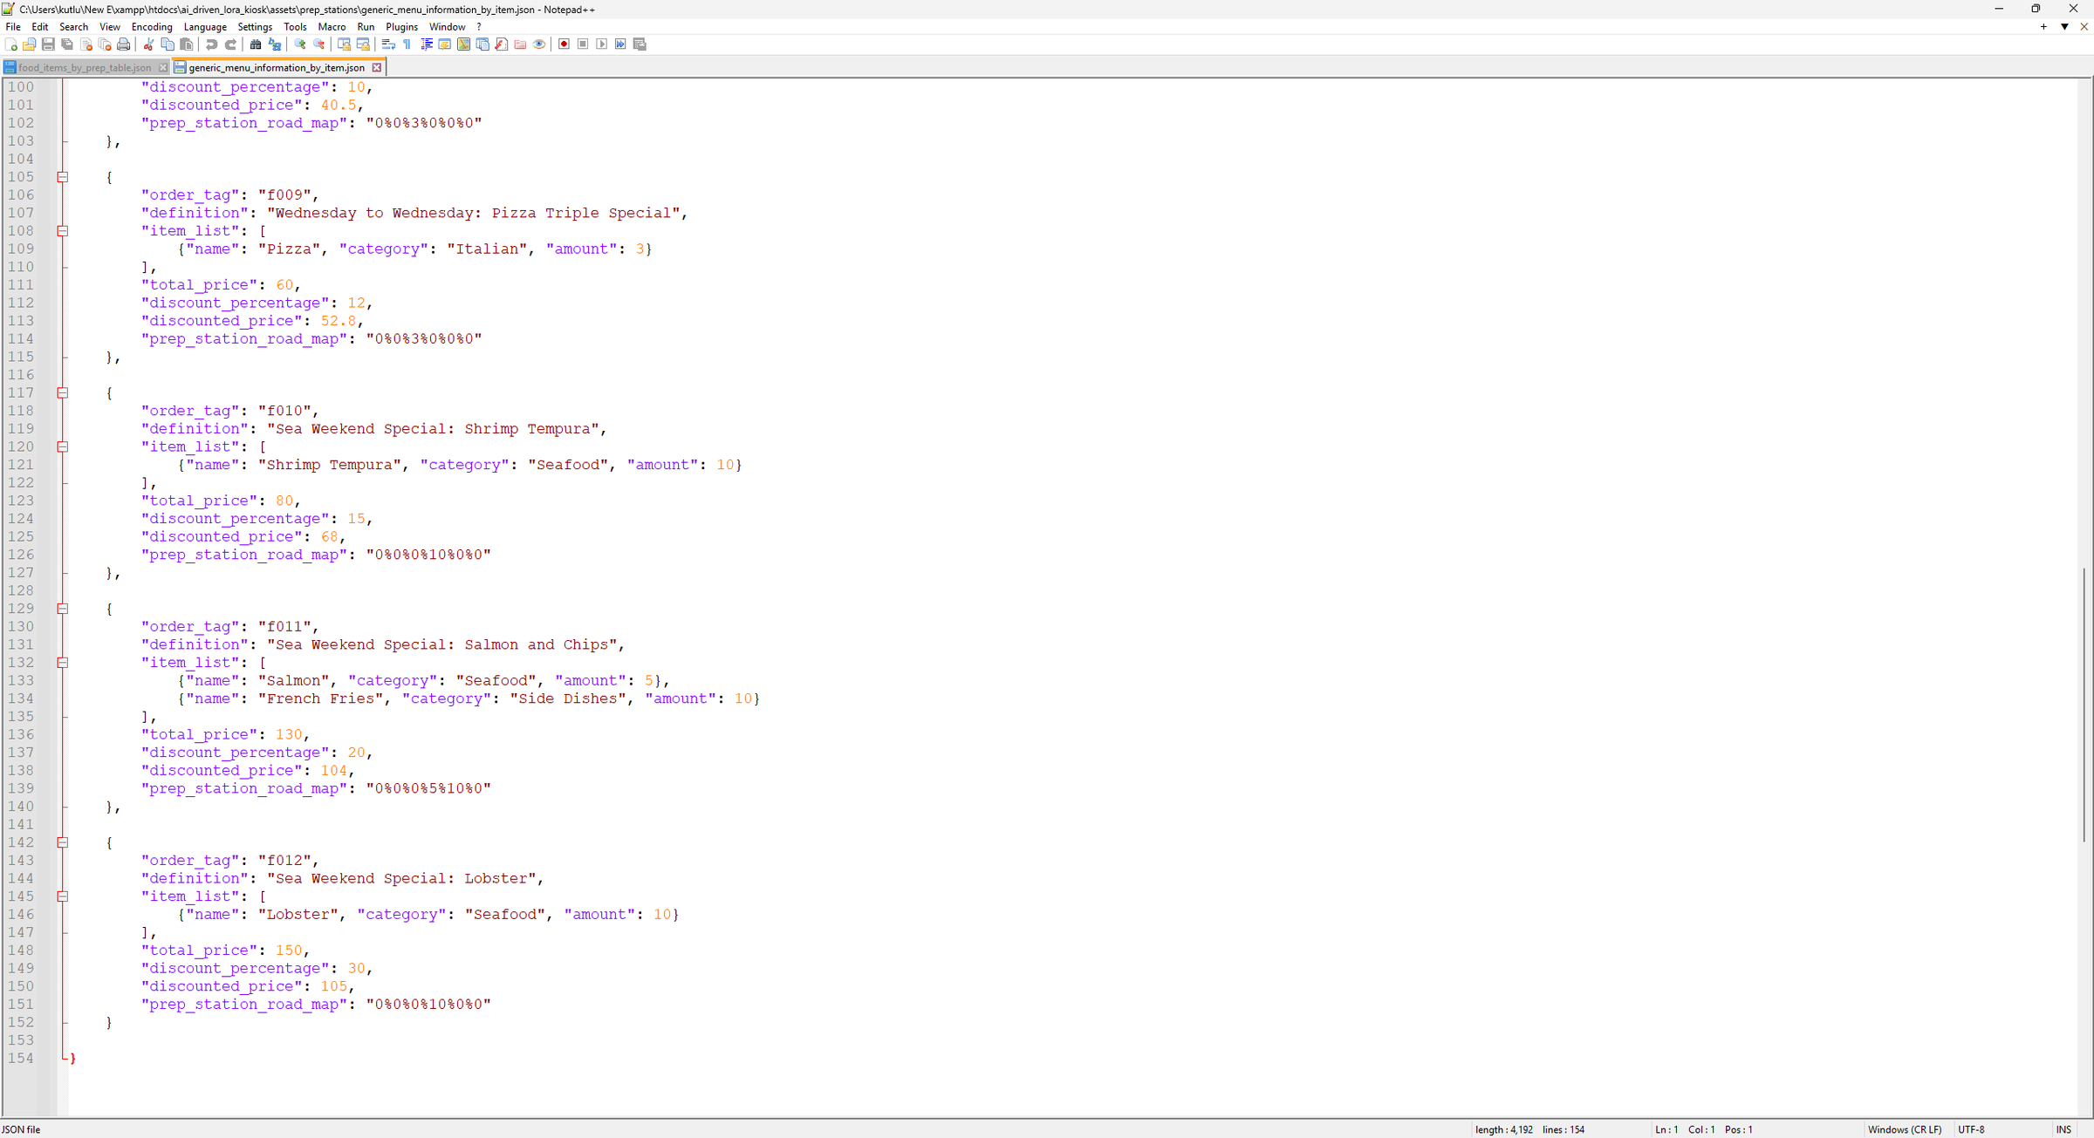Image resolution: width=2094 pixels, height=1138 pixels.
Task: Click the New file toolbar icon
Action: pyautogui.click(x=10, y=44)
